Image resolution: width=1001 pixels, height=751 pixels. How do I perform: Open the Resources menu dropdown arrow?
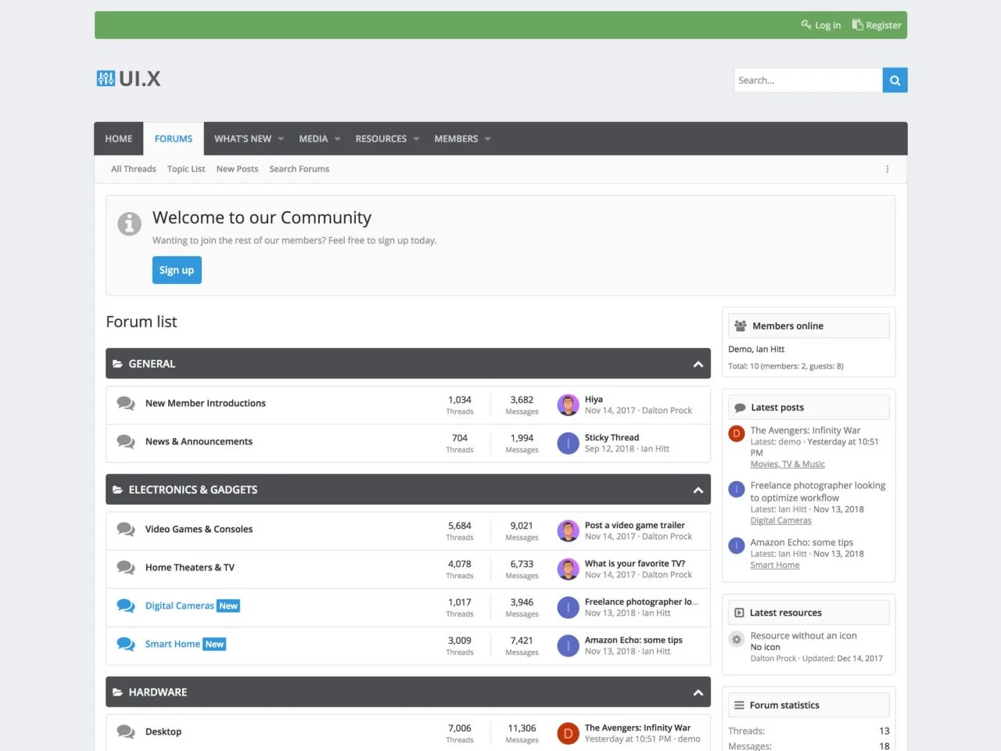click(x=416, y=139)
